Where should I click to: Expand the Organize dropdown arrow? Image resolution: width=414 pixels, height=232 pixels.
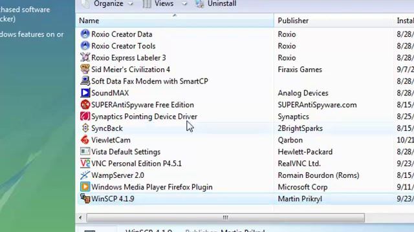(x=131, y=4)
